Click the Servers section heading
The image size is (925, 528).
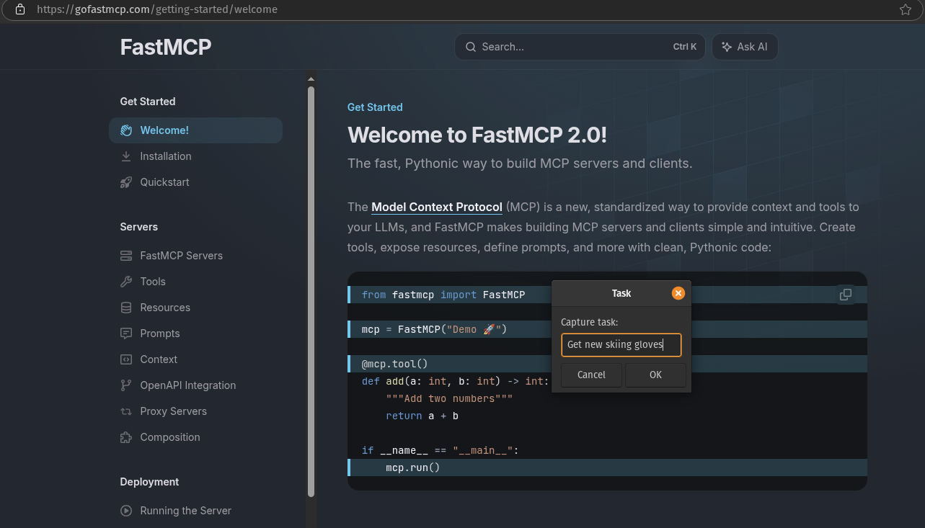click(x=139, y=227)
